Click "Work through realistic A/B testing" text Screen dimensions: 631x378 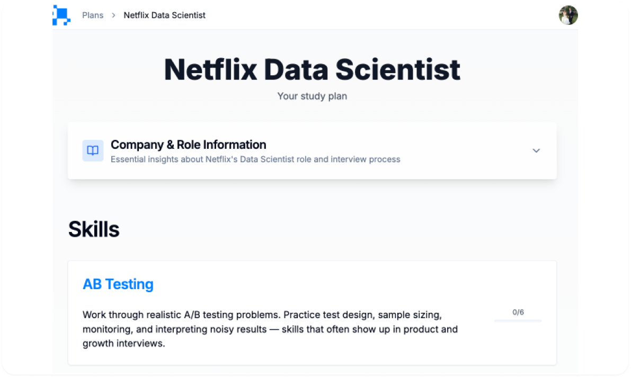[181, 315]
